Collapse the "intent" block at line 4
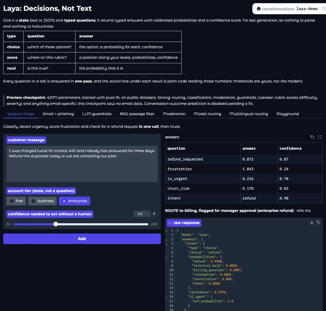 point(166,244)
